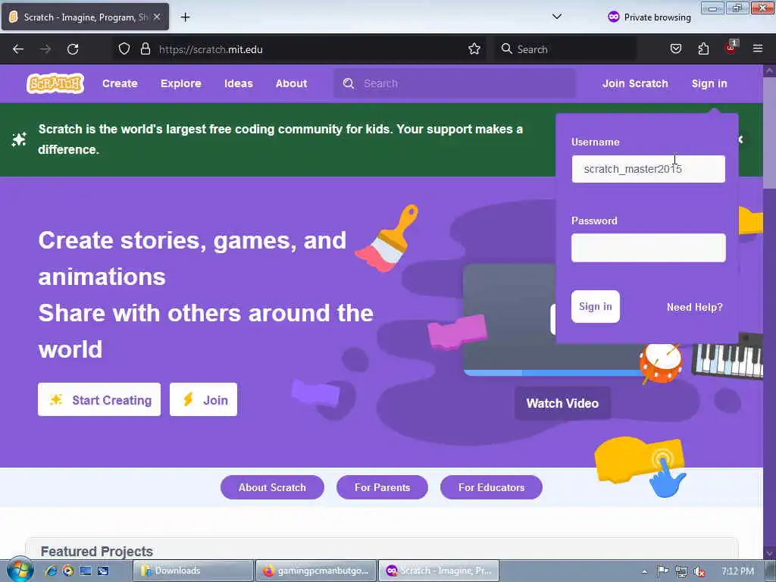Click the Action Center flag icon
Viewport: 776px width, 582px height.
(662, 571)
